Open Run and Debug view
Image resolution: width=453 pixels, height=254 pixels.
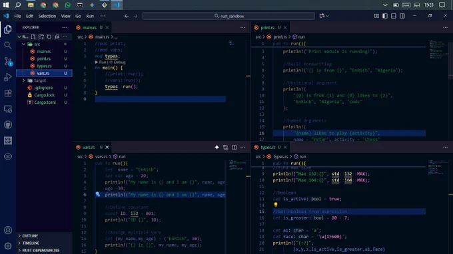tap(8, 77)
